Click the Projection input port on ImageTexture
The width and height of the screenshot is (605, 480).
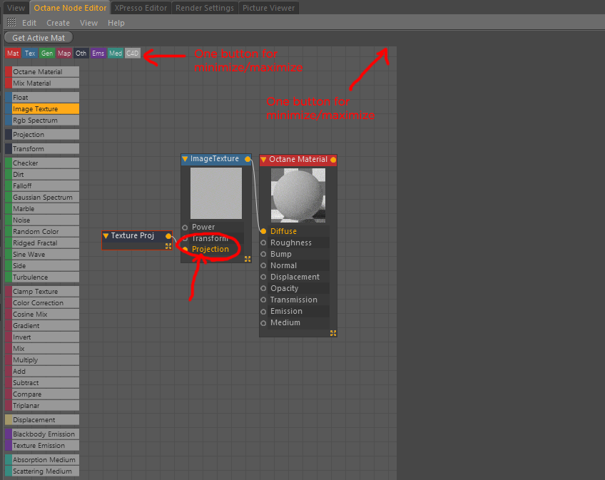click(x=185, y=249)
